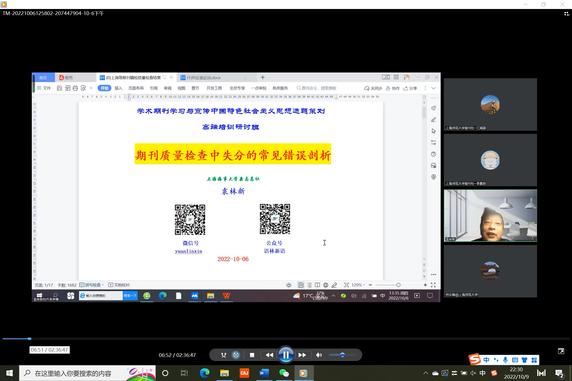Expand the ribbon with the down chevron
This screenshot has width=572, height=381.
(434, 88)
